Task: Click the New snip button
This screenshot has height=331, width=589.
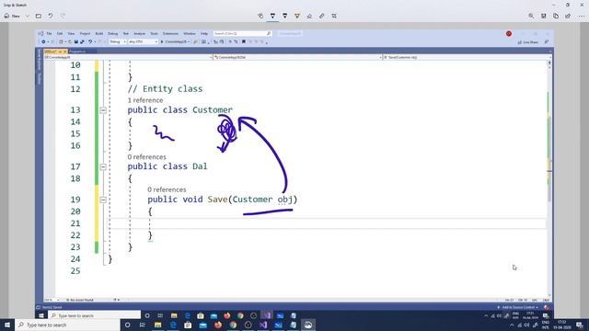Action: point(12,17)
